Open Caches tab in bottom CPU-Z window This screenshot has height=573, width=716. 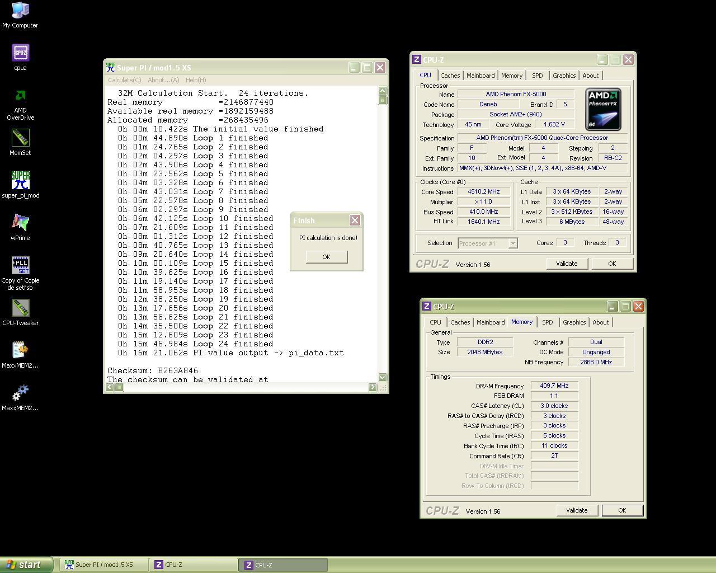[460, 322]
